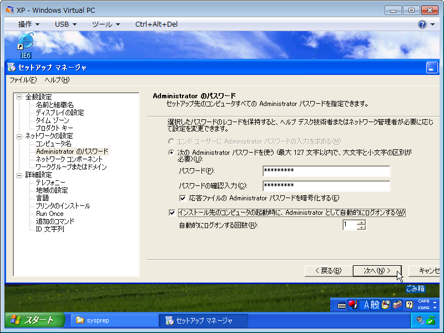Open the ツール dropdown menu

coord(105,24)
